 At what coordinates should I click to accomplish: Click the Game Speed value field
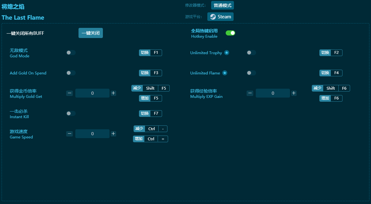pyautogui.click(x=92, y=134)
